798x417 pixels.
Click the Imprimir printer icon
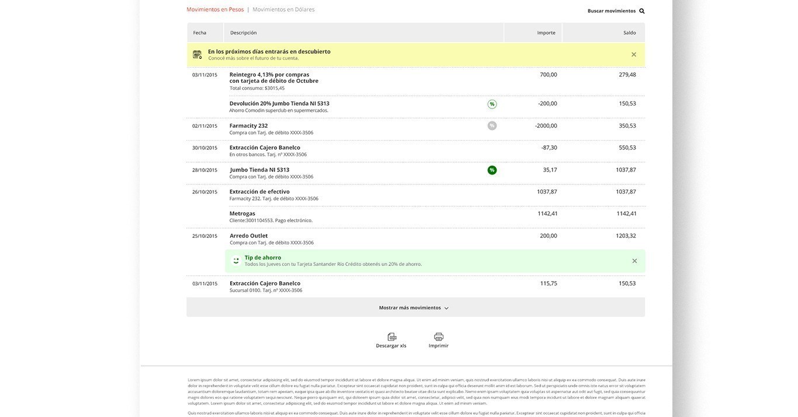[439, 337]
